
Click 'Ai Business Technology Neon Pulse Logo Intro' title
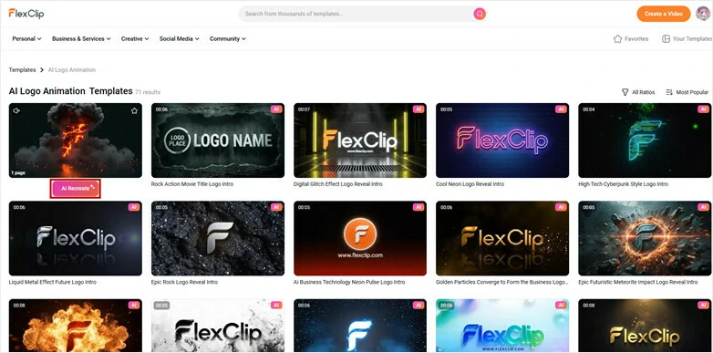[349, 282]
